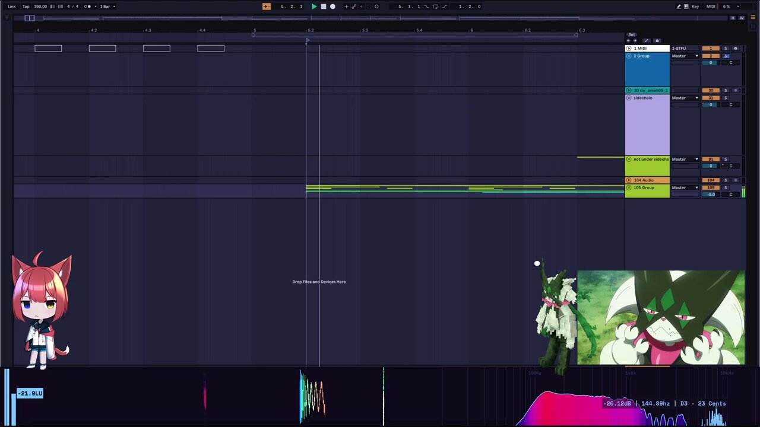Viewport: 760px width, 427px height.
Task: Toggle track activator 30
Action: coord(711,90)
